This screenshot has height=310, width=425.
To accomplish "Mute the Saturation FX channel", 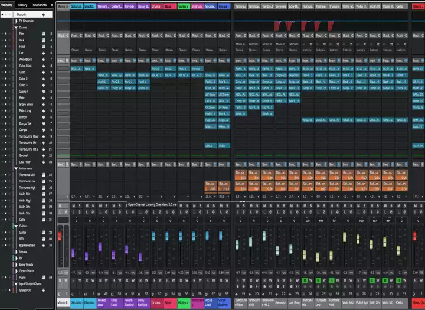I will coord(73,205).
